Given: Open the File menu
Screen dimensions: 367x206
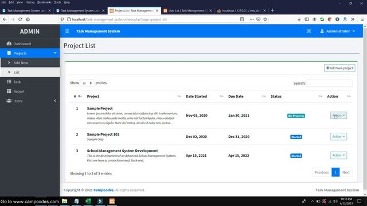Looking at the screenshot, I should coord(4,2).
